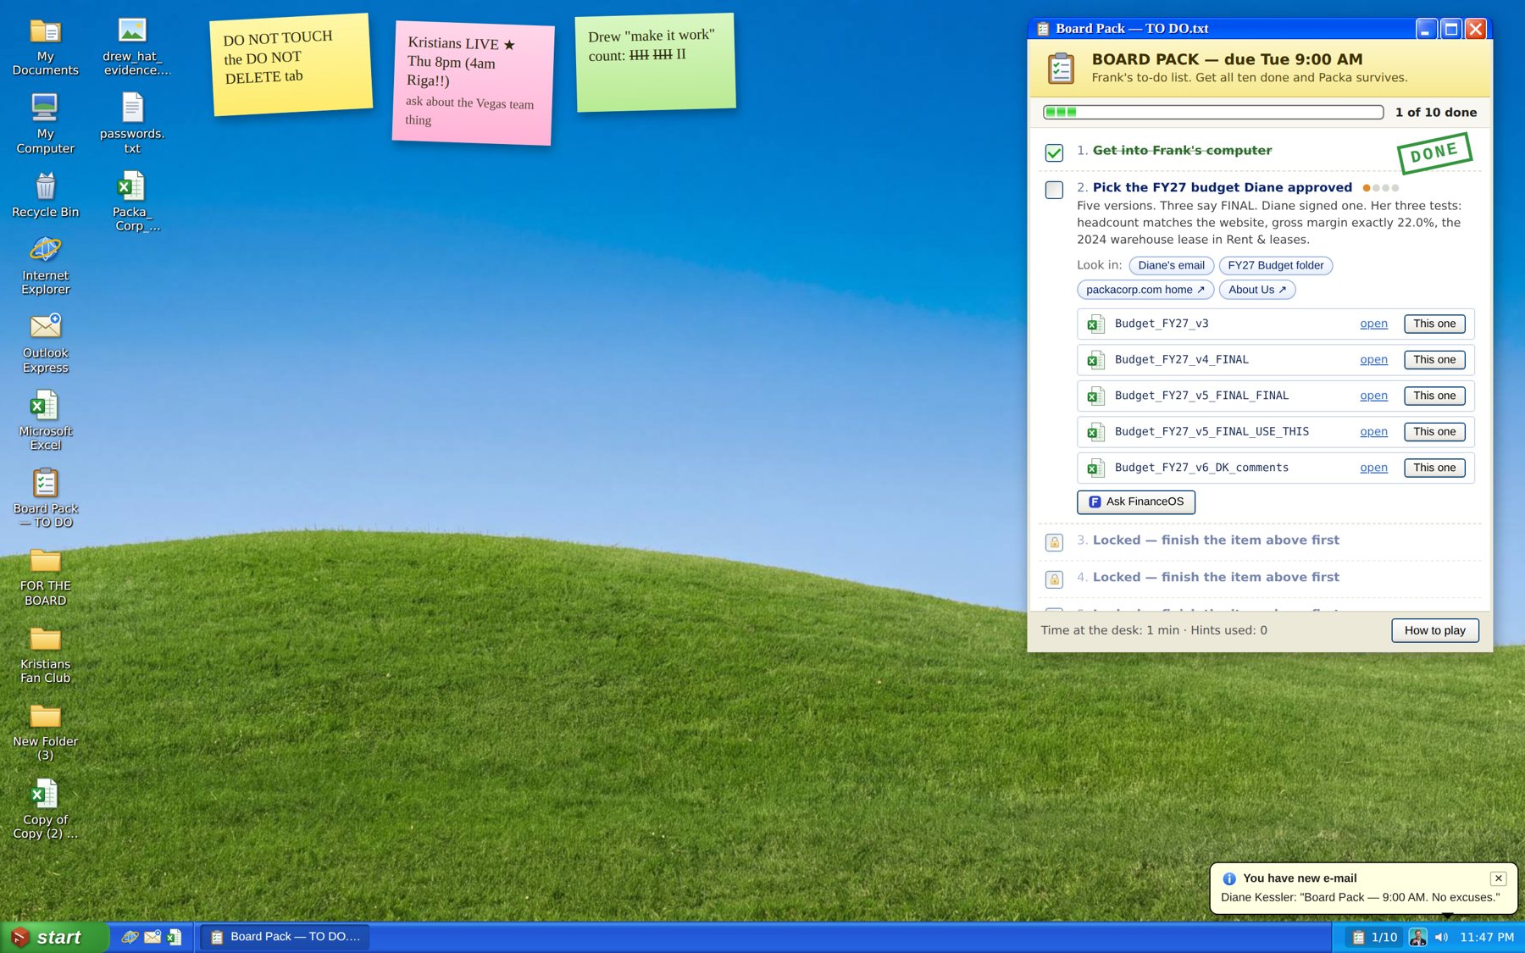Uncheck the 'Get into Frank's computer' checkbox

point(1054,152)
